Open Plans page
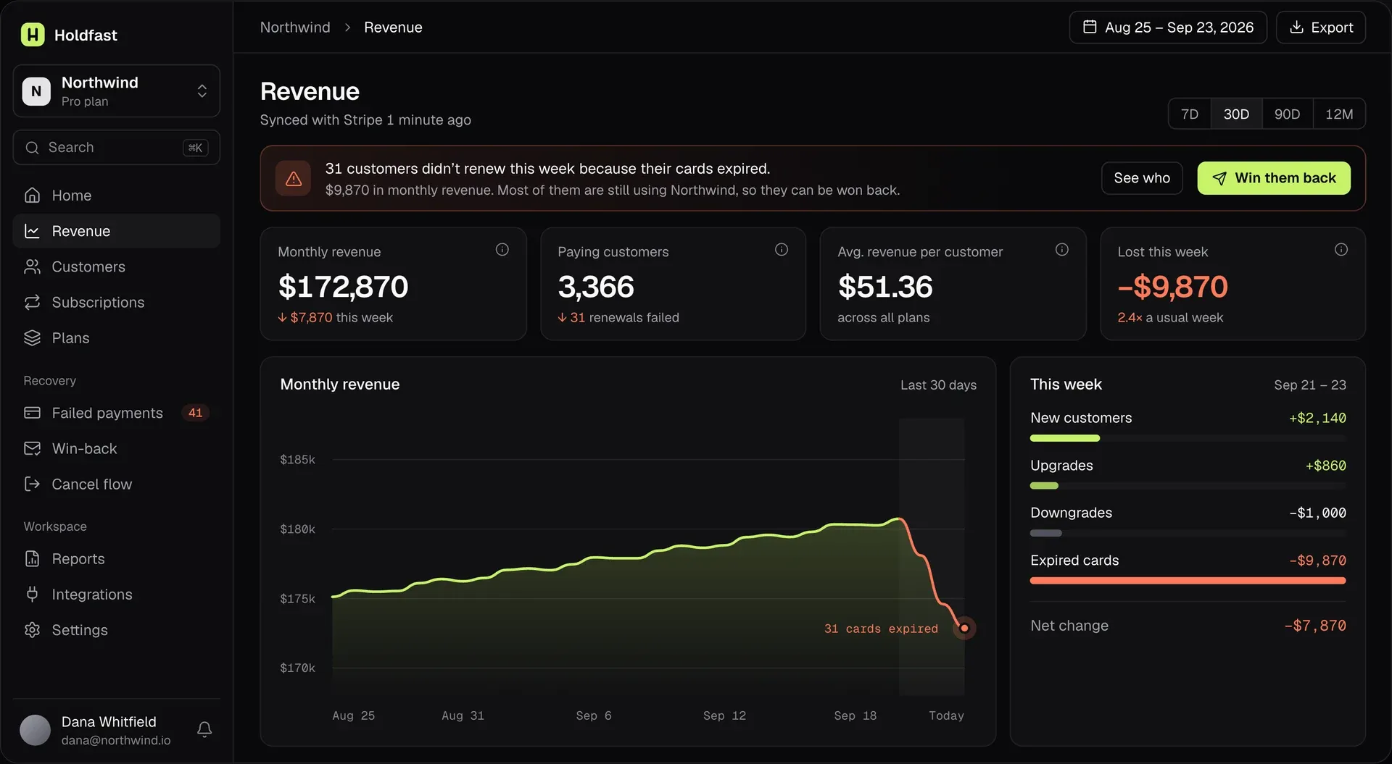Viewport: 1392px width, 764px height. pos(117,337)
